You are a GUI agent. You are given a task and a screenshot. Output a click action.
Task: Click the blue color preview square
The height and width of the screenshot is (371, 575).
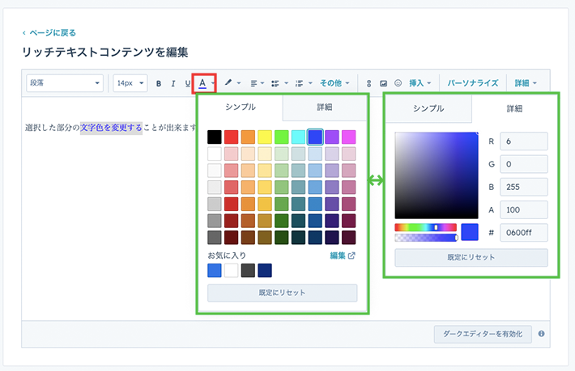coord(470,232)
